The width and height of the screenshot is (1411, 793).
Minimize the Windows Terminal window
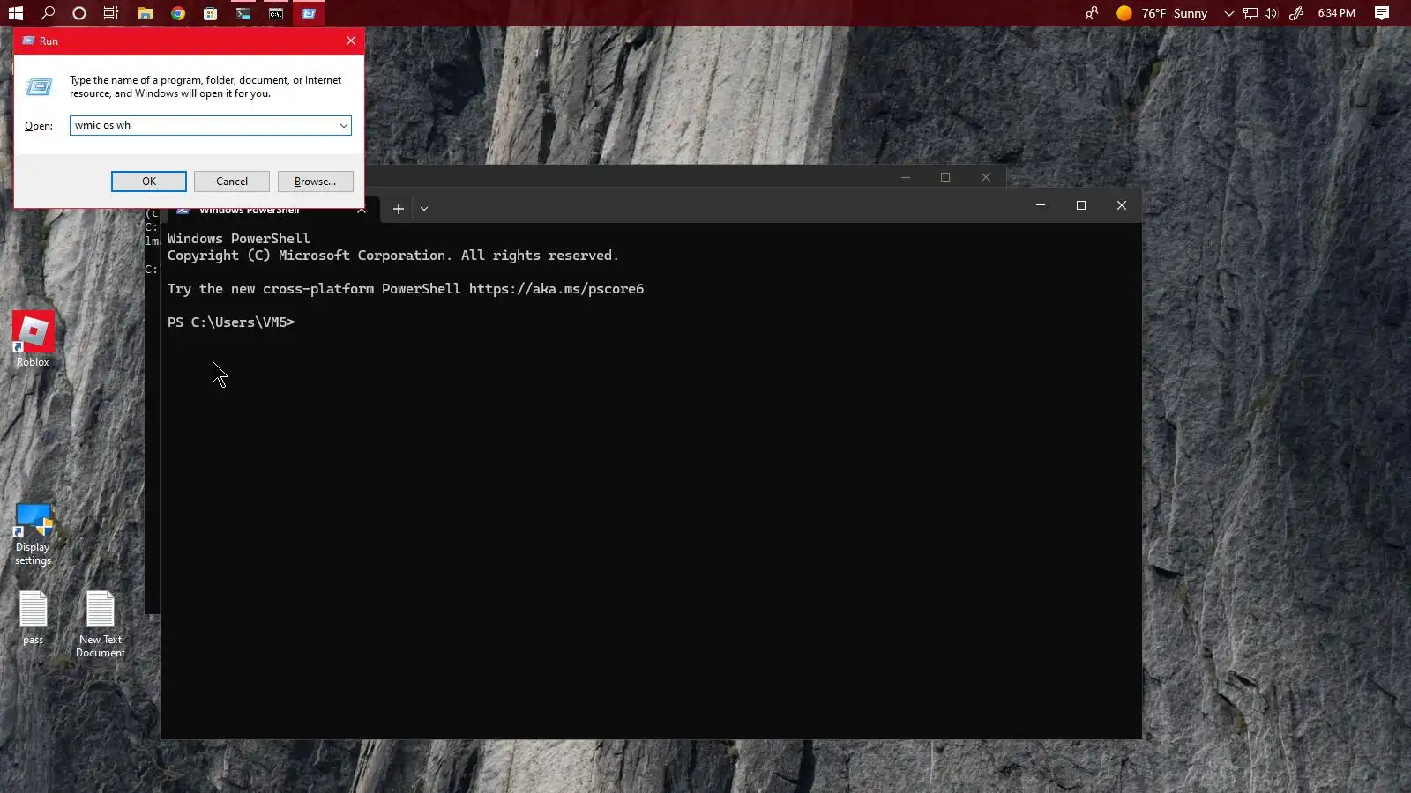(1041, 205)
